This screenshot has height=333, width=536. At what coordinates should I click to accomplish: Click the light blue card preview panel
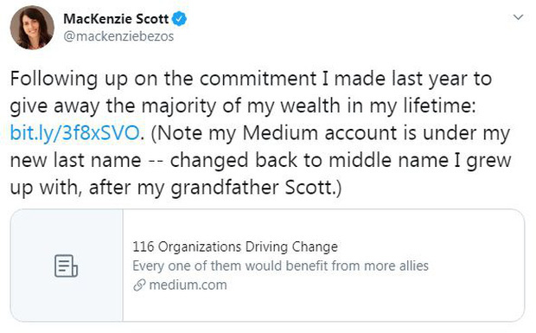[x=67, y=266]
